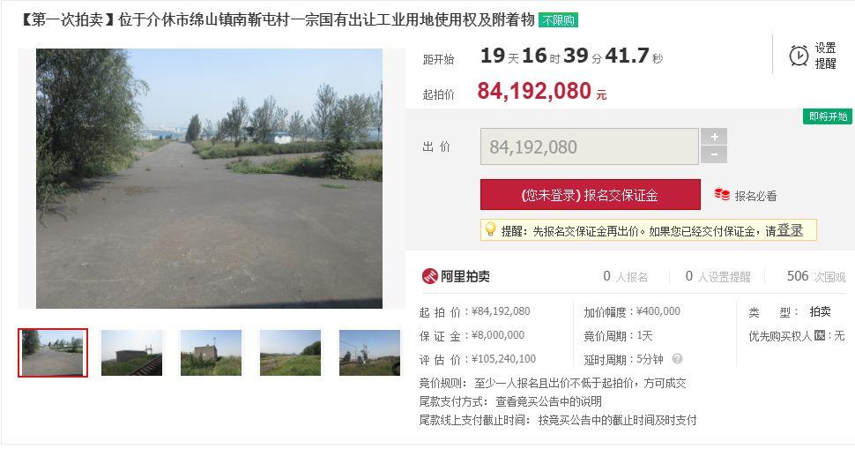Select the fifth thumbnail with power pylon
The image size is (855, 449).
(369, 353)
